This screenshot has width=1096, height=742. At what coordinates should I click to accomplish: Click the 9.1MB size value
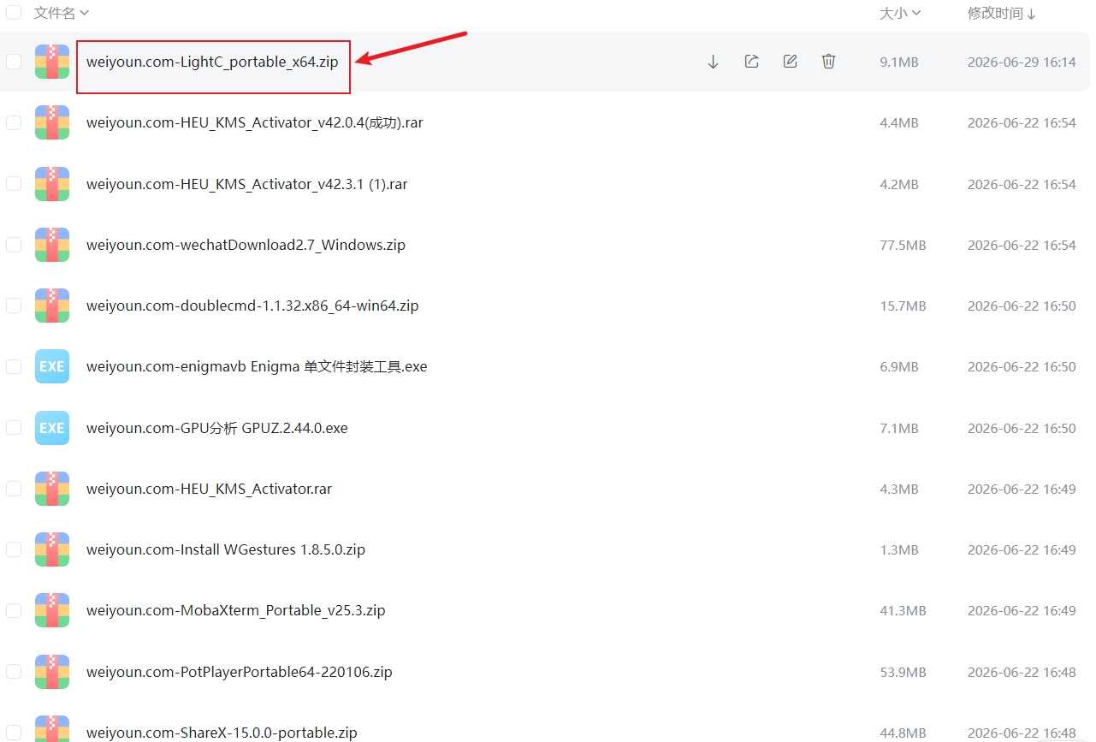[x=899, y=62]
